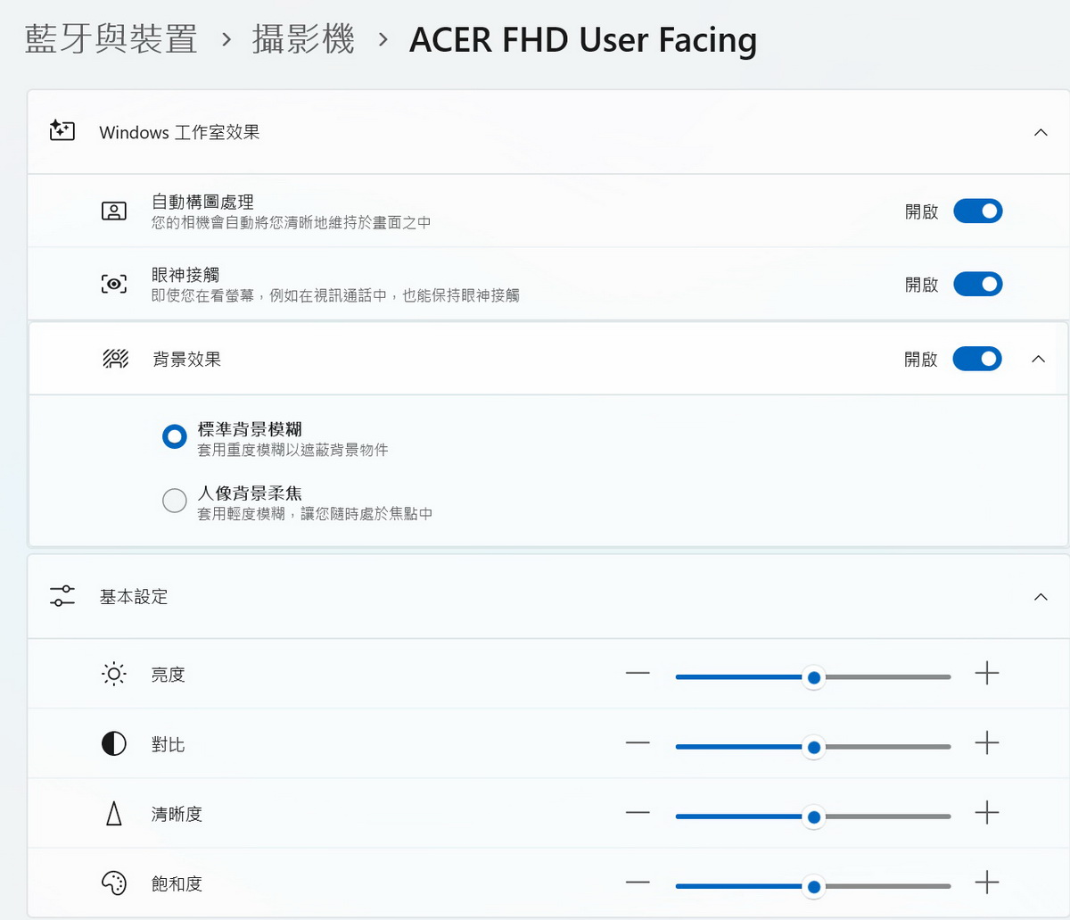Click the Windows 工作室效果 sparkle icon

tap(62, 131)
